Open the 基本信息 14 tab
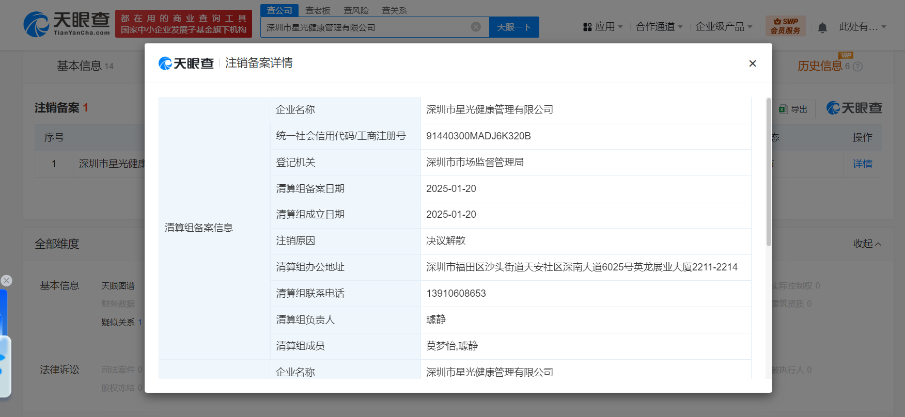The width and height of the screenshot is (905, 417). point(85,66)
